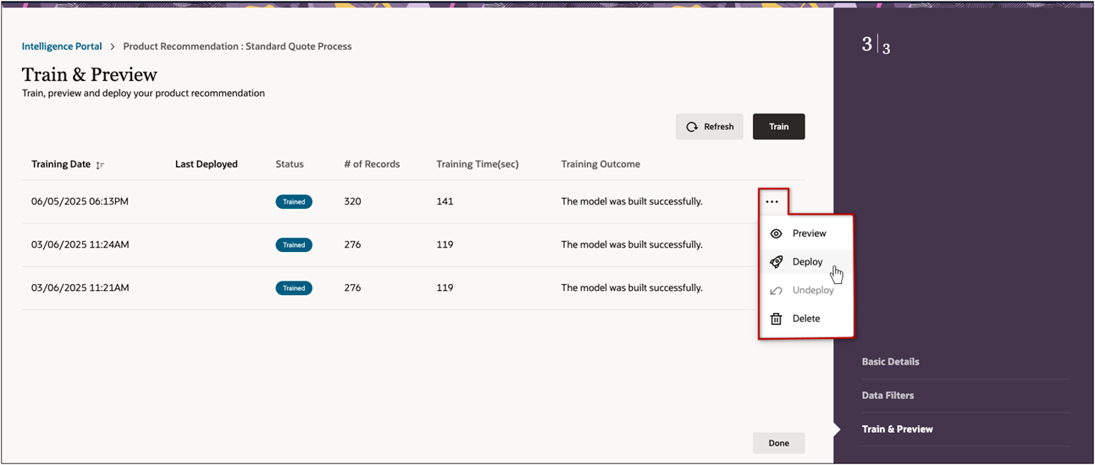This screenshot has width=1095, height=465.
Task: Click Trained status badge in 11:21AM row
Action: 294,288
